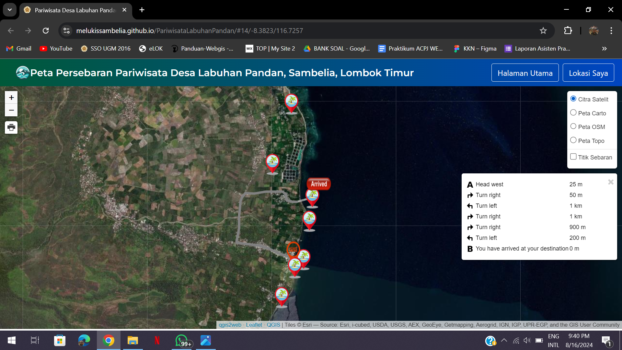
Task: Click the Halaman Utama button
Action: coord(525,73)
